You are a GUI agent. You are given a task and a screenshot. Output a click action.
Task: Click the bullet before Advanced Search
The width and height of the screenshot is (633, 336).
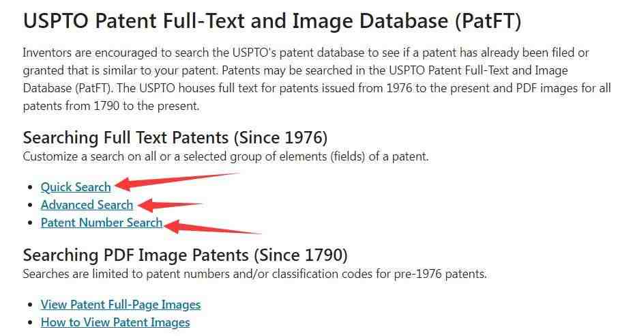(30, 206)
